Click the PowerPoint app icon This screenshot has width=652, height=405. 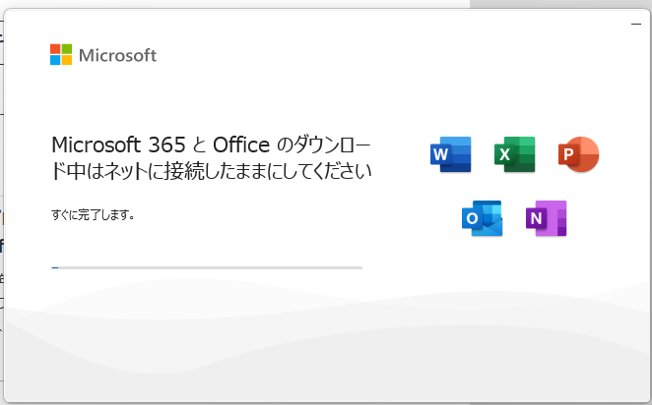[x=578, y=154]
